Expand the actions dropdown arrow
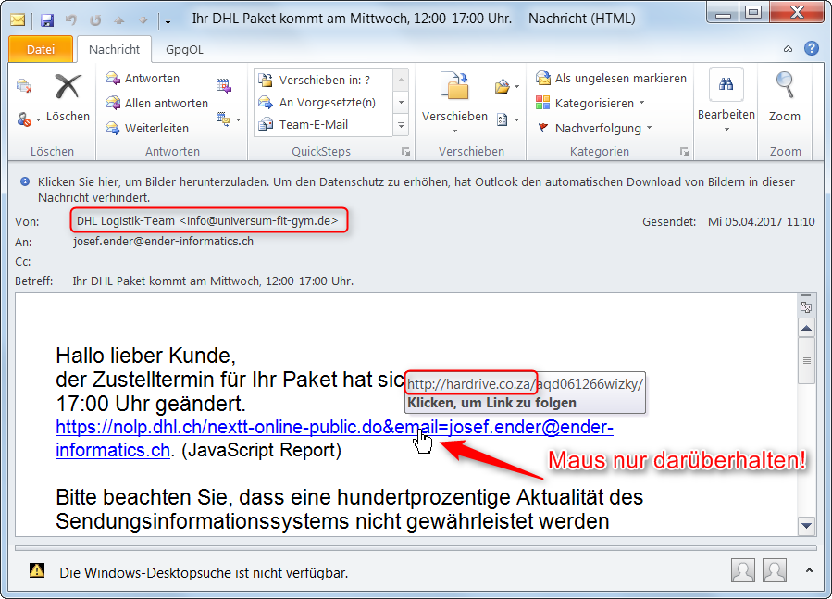 tap(516, 120)
